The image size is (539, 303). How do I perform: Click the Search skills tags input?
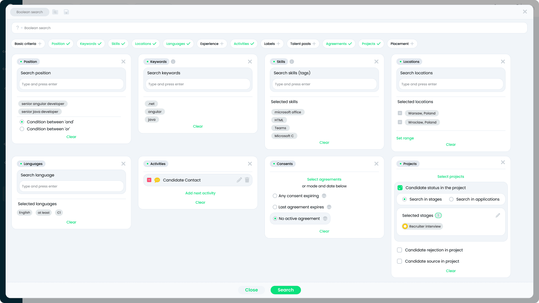[324, 84]
